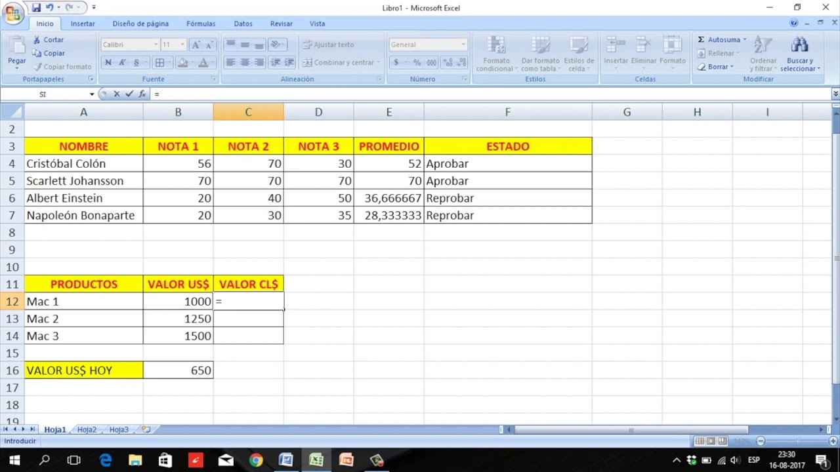The height and width of the screenshot is (472, 840).
Task: Apply percent style
Action: [x=417, y=62]
